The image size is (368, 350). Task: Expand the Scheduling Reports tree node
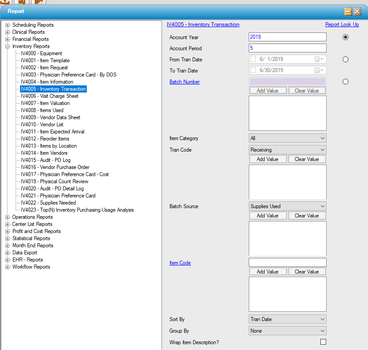[8, 25]
